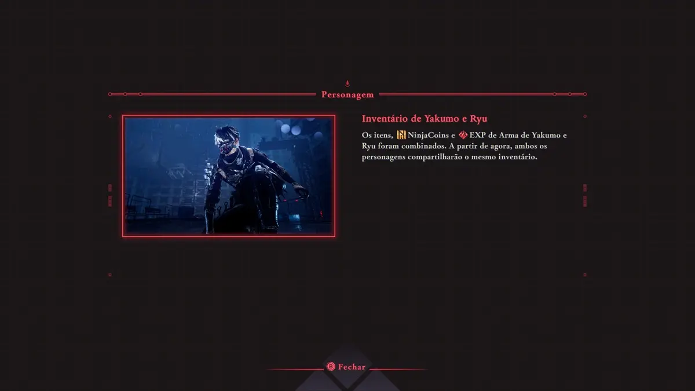Screen dimensions: 695x391
Task: Open the Yakumo character preview image
Action: [229, 176]
